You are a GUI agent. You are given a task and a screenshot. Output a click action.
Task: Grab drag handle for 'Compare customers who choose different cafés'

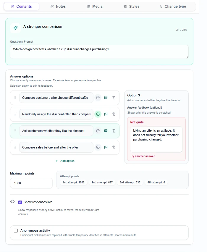coord(15,98)
